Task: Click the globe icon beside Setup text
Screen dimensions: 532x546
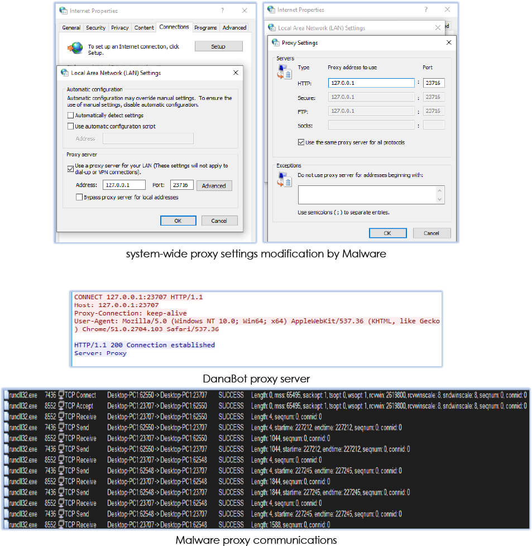Action: (74, 48)
